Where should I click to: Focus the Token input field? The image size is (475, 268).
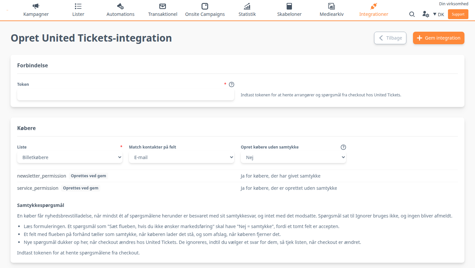(x=126, y=95)
